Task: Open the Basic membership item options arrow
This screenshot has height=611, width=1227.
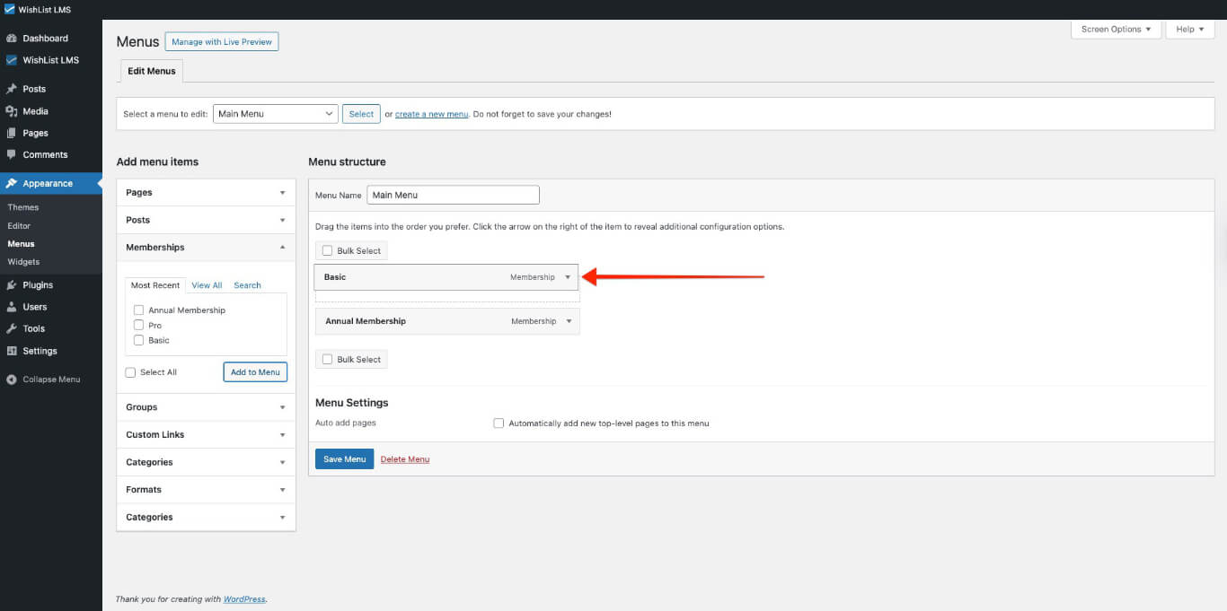Action: [568, 277]
